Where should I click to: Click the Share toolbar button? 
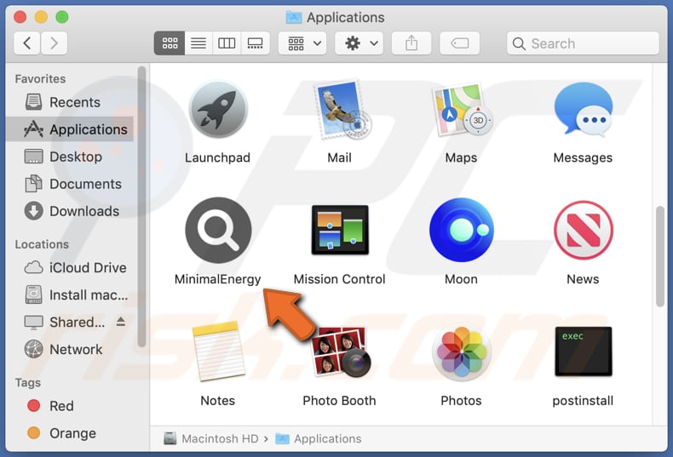[x=411, y=43]
